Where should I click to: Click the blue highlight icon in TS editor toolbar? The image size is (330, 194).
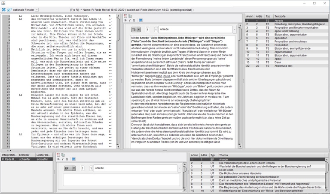[x=141, y=21]
